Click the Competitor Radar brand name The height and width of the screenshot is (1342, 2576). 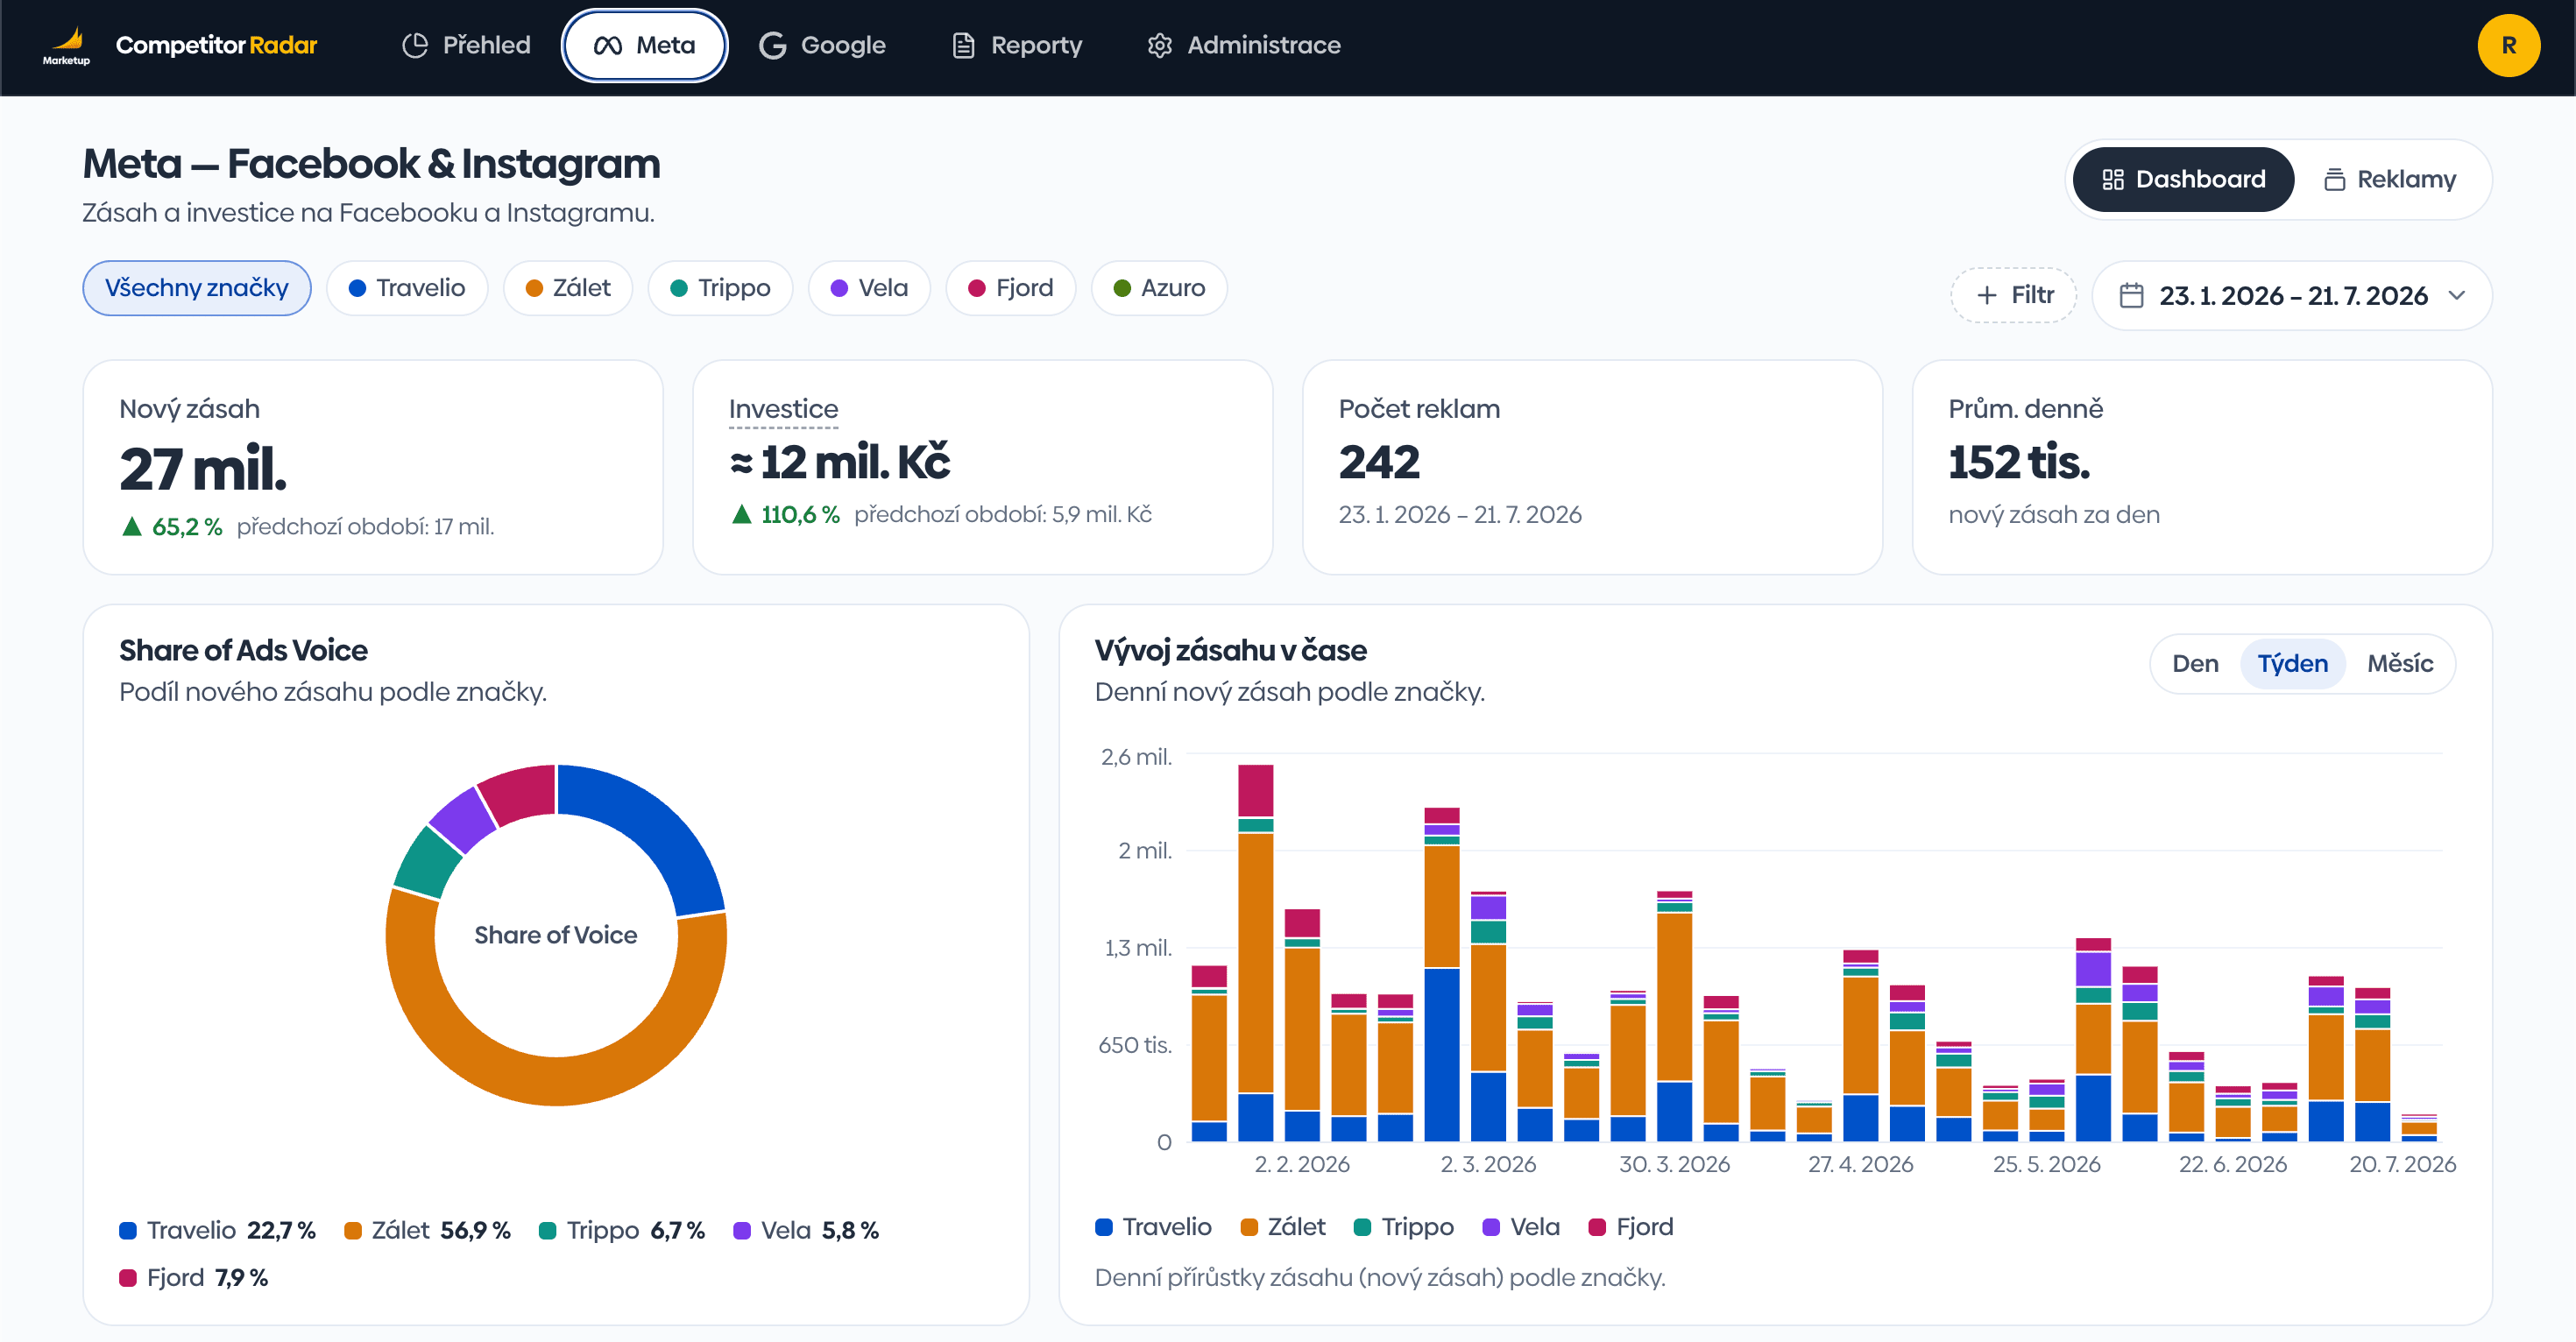216,45
